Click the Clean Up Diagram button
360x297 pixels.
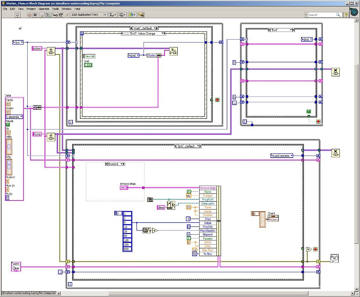[x=141, y=15]
